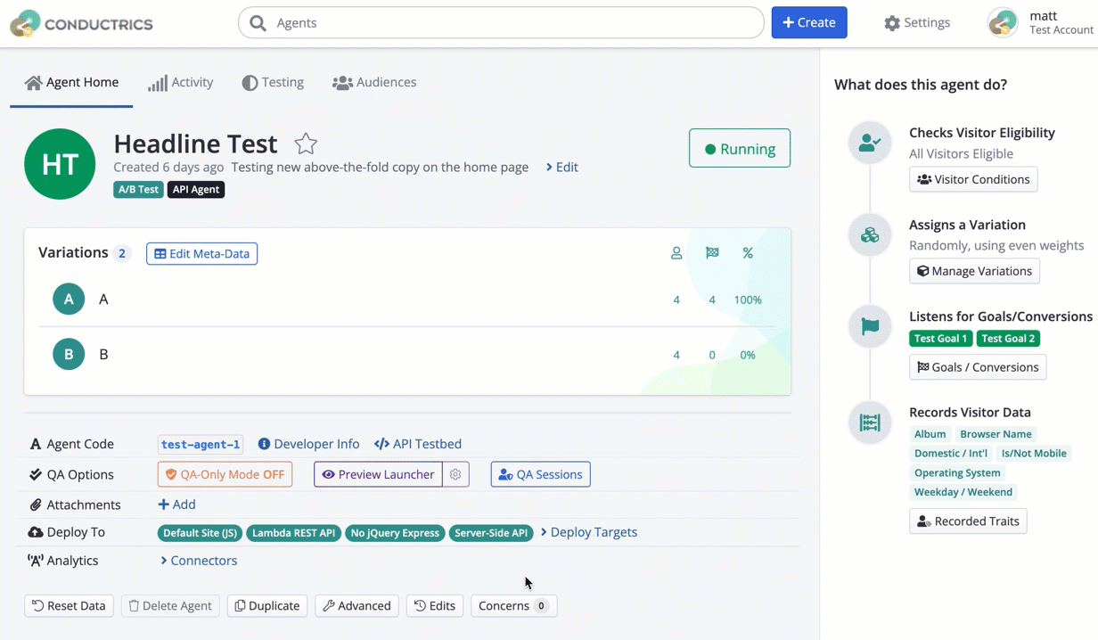1098x640 pixels.
Task: Click the Server-Side API deploy tag
Action: pyautogui.click(x=491, y=533)
